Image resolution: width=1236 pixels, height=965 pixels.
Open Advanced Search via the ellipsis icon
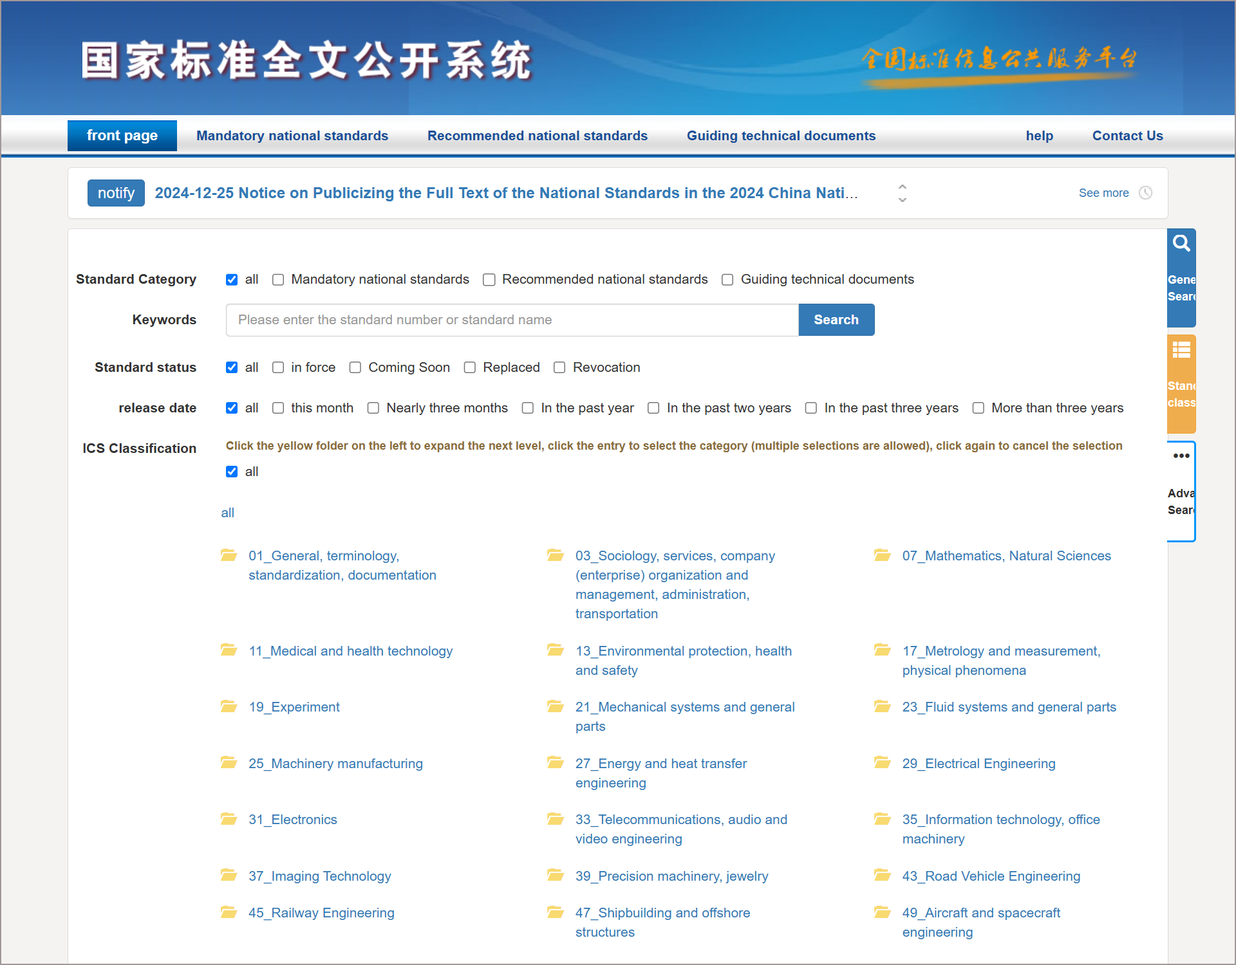[x=1182, y=455]
